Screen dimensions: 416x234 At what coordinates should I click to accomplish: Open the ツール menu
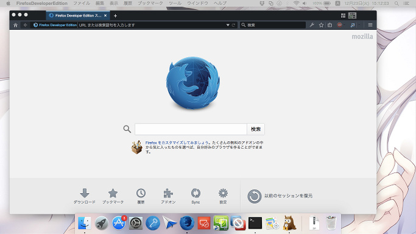pyautogui.click(x=175, y=3)
